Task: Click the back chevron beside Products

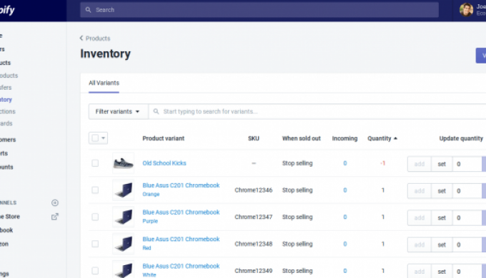Action: pos(81,38)
